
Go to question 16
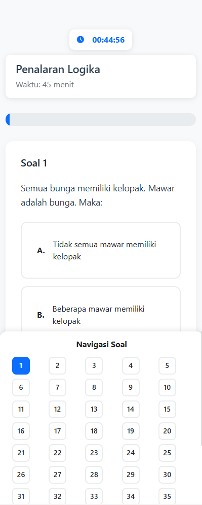[21, 431]
